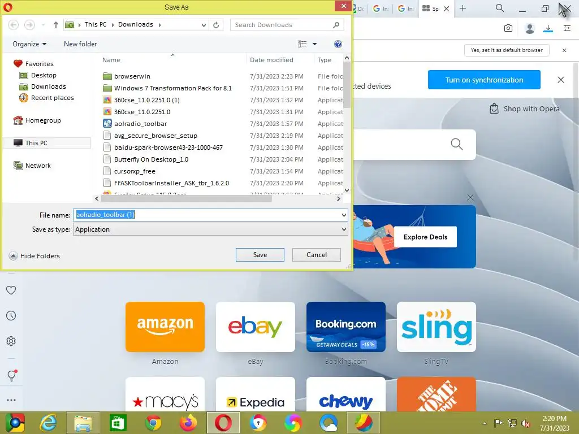Refresh the Downloads folder listing
579x434 pixels.
(216, 25)
